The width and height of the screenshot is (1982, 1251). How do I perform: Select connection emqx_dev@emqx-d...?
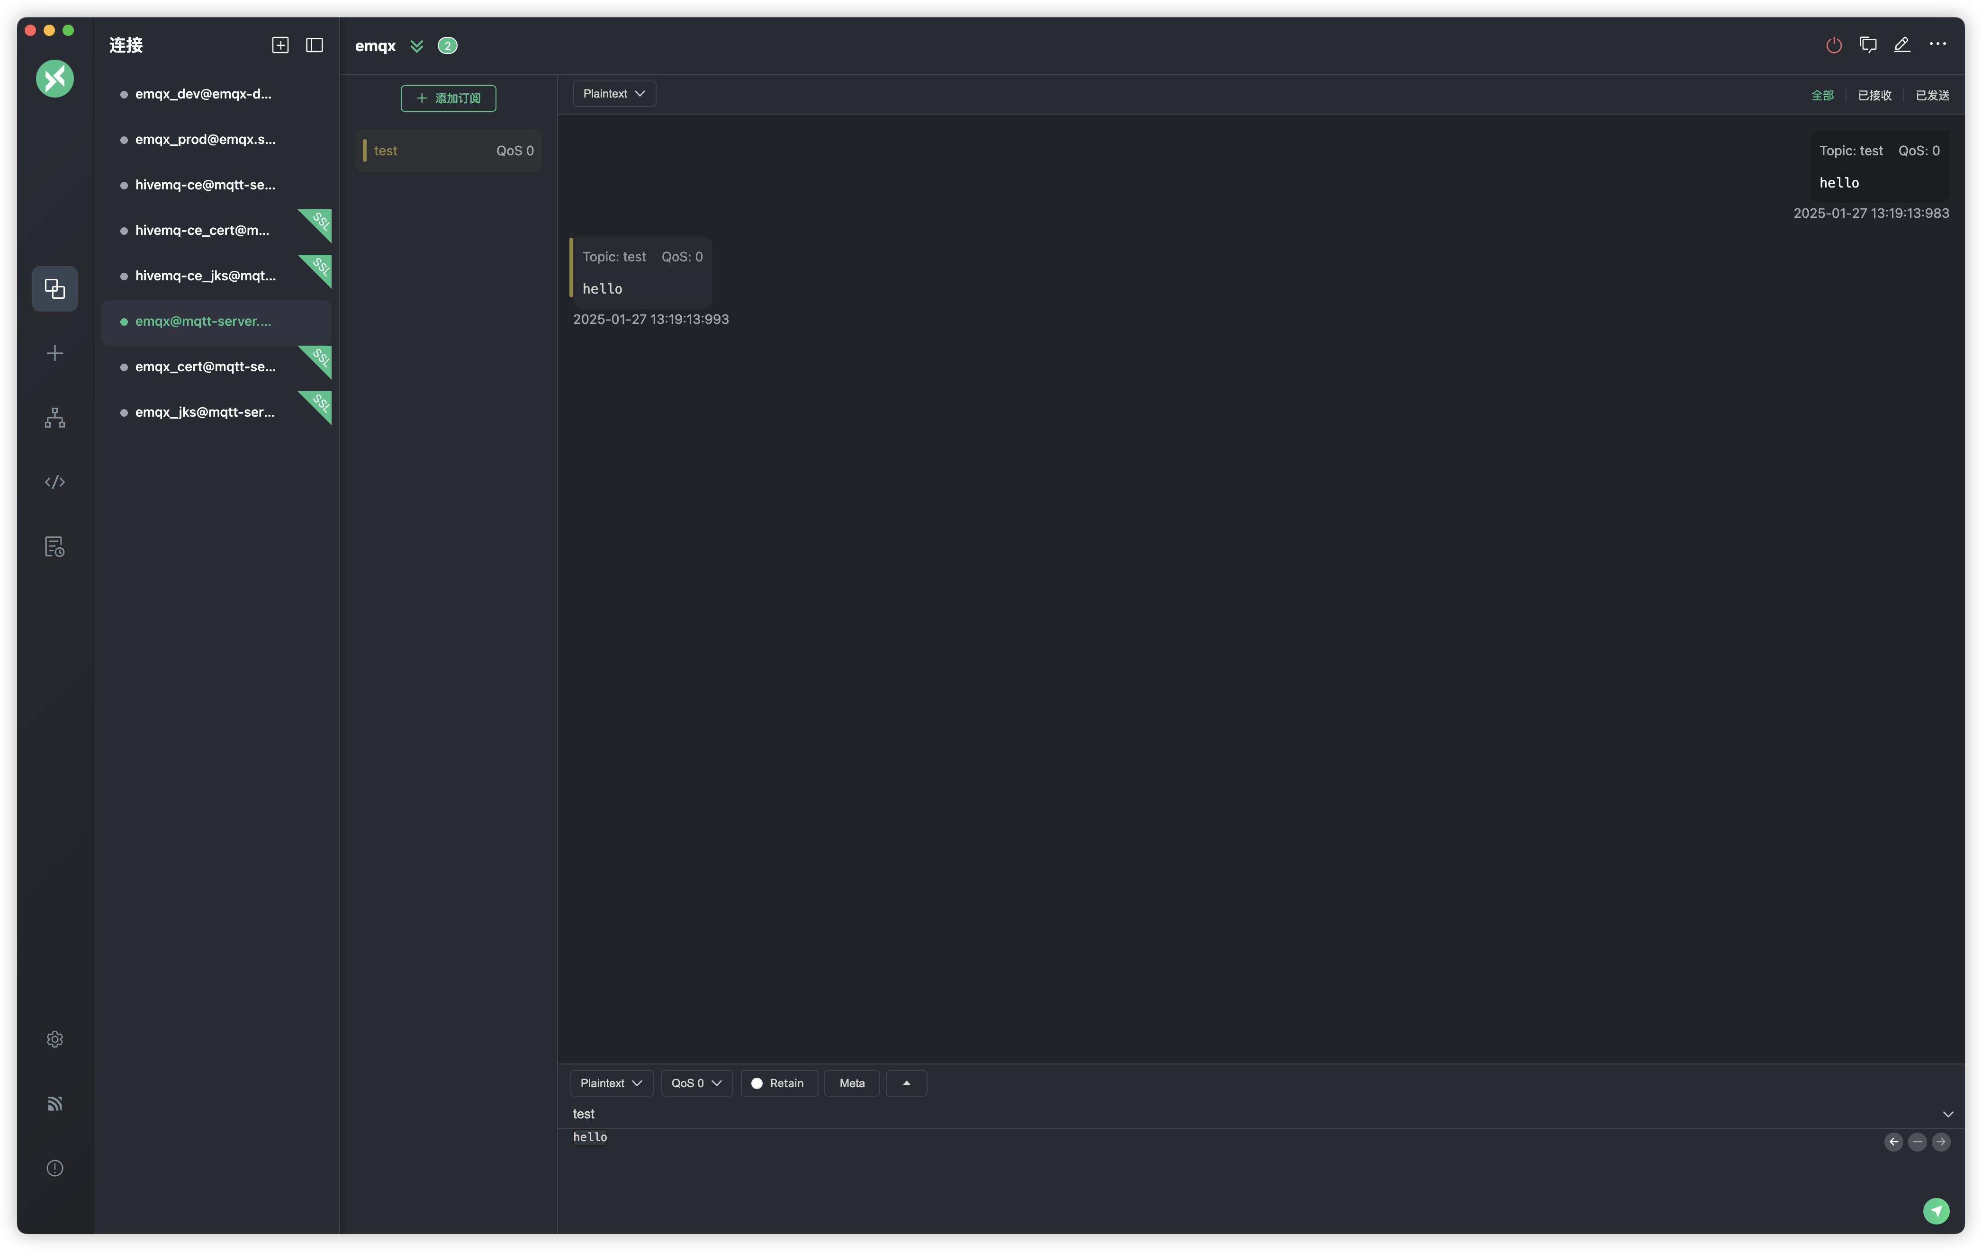coord(216,94)
